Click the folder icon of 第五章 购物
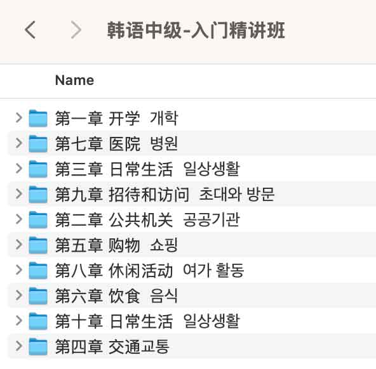 pyautogui.click(x=38, y=245)
